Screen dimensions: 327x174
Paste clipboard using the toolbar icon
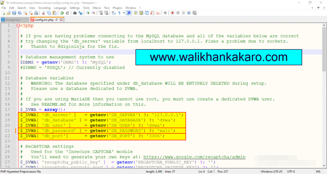pyautogui.click(x=54, y=13)
